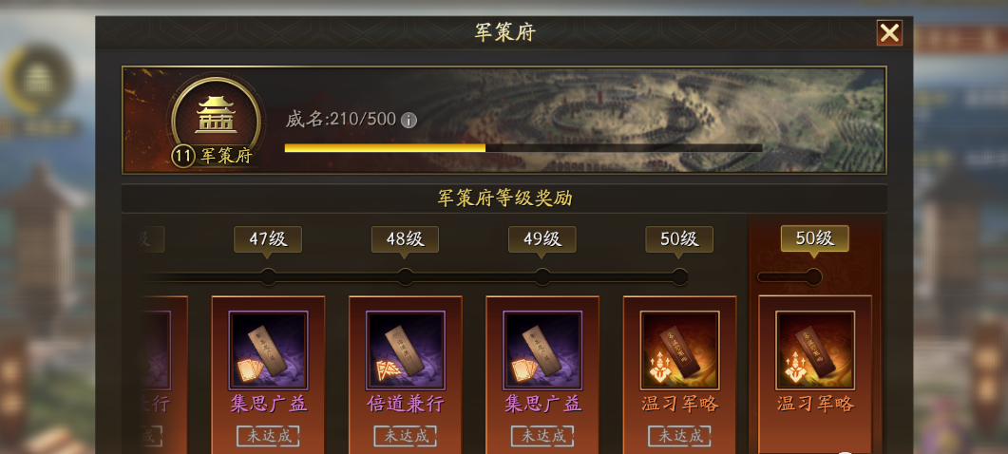Select the 温习军略 reward icon in fourth card
Viewport: 1008px width, 454px height.
click(679, 350)
